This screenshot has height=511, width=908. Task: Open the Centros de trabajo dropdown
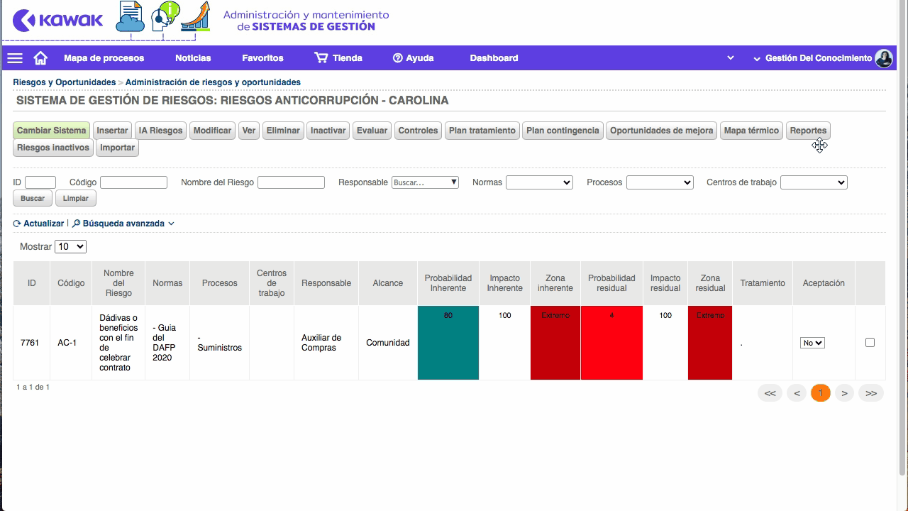tap(814, 182)
